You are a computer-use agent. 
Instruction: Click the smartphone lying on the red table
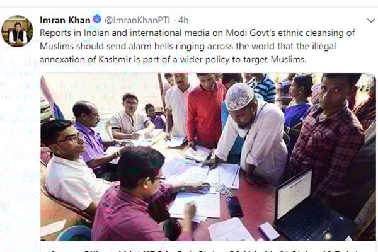pyautogui.click(x=234, y=207)
